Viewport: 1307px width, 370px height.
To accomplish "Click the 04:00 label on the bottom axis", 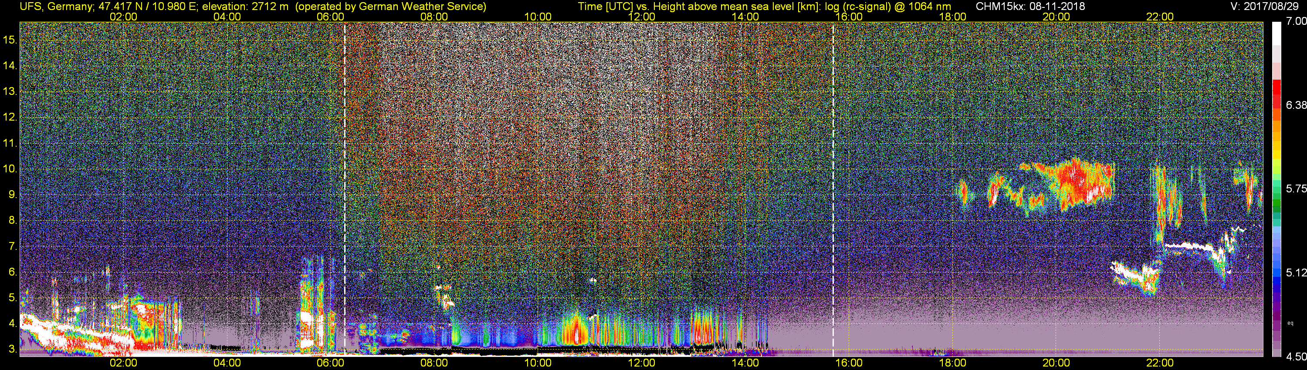I will tap(227, 363).
